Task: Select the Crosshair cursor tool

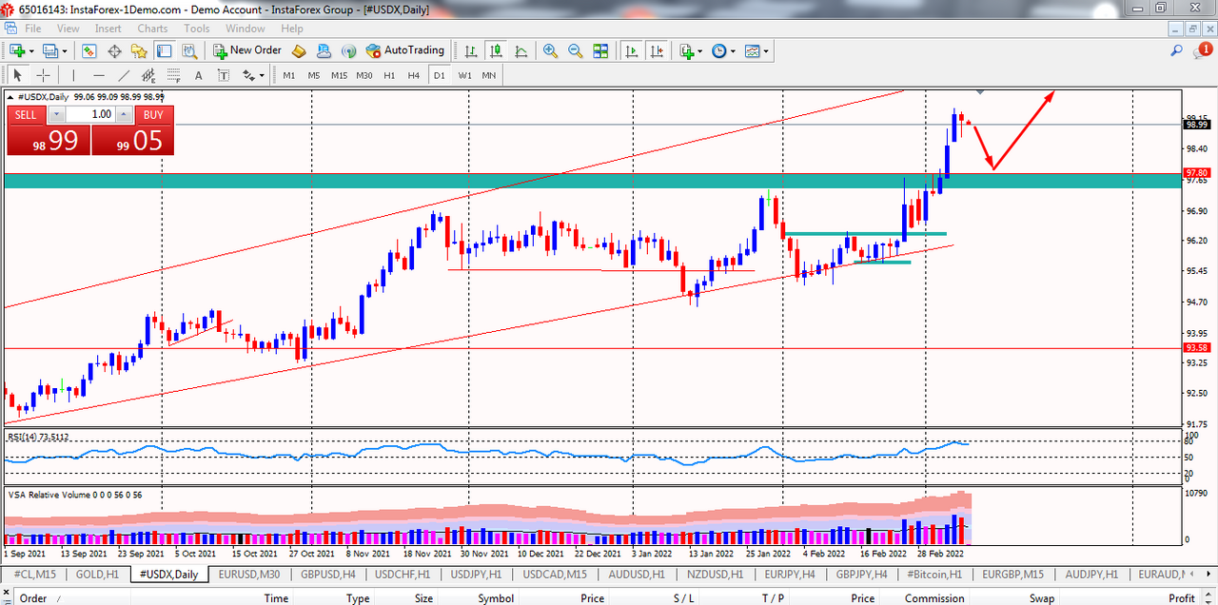Action: (43, 75)
